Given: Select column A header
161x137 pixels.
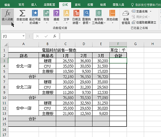Looking at the screenshot, I should pos(24,44).
